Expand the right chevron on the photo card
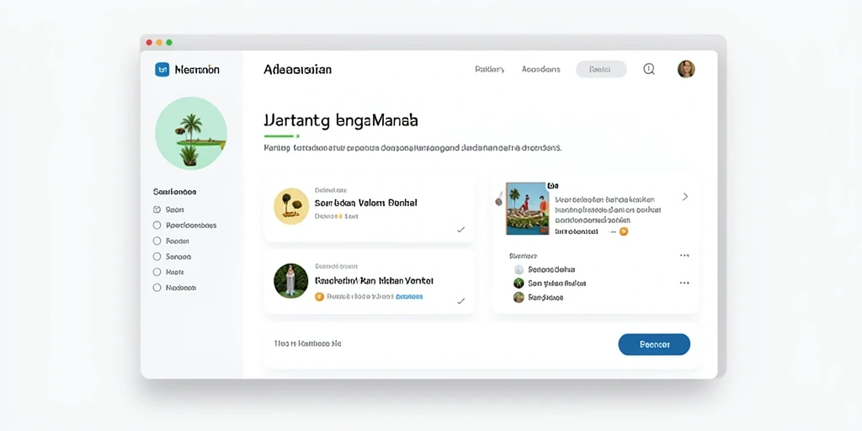The width and height of the screenshot is (862, 431). click(685, 196)
